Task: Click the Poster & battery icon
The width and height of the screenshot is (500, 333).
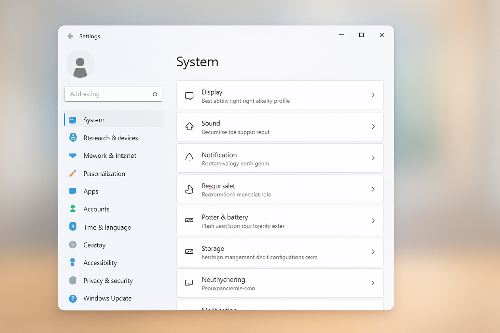Action: click(189, 220)
